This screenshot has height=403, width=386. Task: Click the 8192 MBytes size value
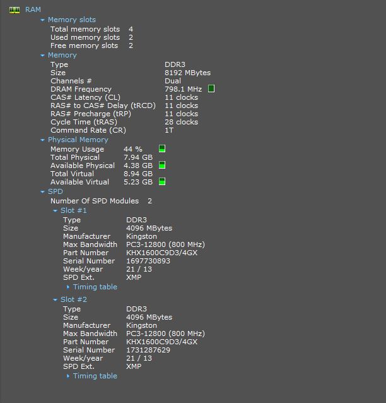click(x=187, y=73)
